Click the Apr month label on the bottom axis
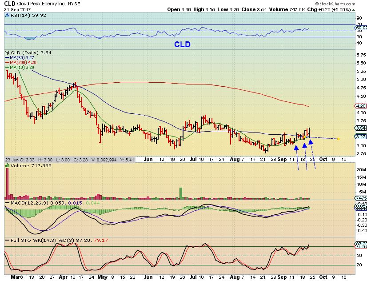The image size is (367, 281). coord(63,277)
